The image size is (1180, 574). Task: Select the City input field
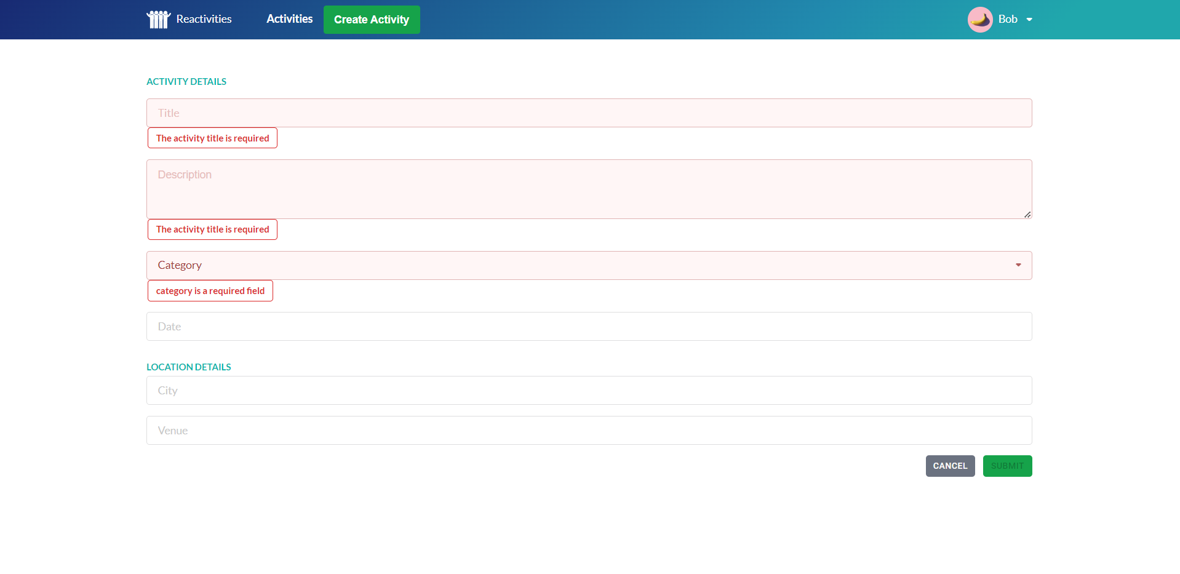coord(588,391)
